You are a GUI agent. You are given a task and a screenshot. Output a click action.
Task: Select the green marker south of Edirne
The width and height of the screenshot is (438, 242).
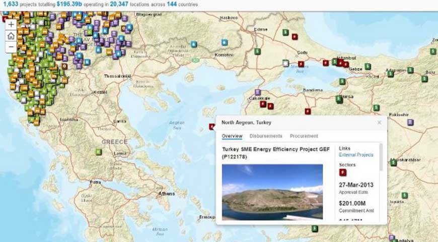(257, 51)
